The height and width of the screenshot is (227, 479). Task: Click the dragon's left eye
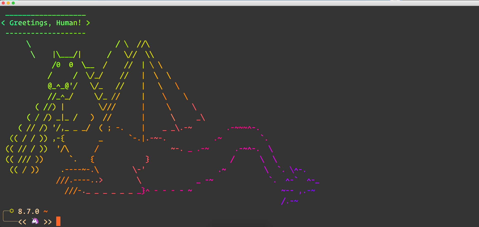tap(58, 65)
